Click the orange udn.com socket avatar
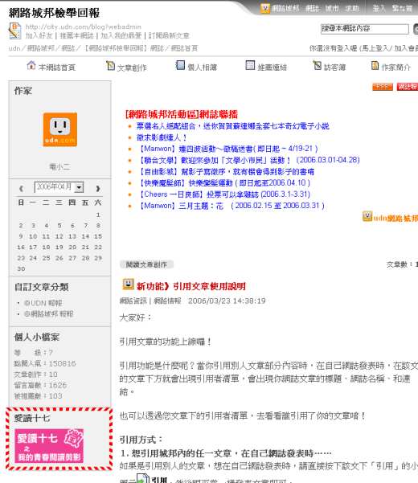 tap(60, 129)
